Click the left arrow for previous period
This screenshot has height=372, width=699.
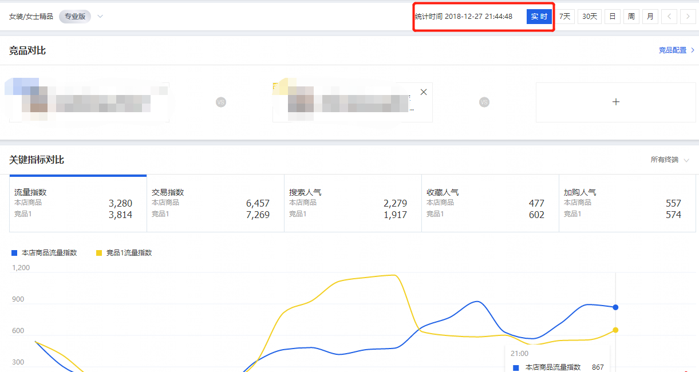point(669,16)
